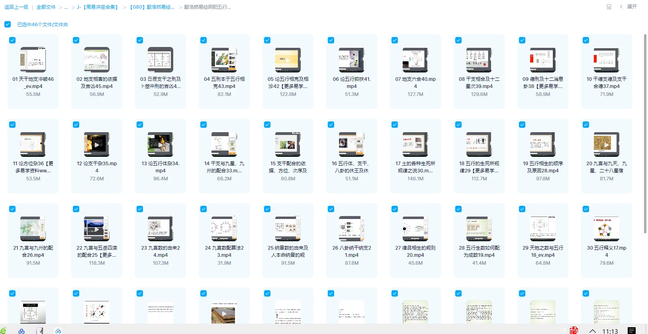Viewport: 648px width, 334px height.
Task: Open the 28 五行生数如何配 thumbnail
Action: point(479,229)
